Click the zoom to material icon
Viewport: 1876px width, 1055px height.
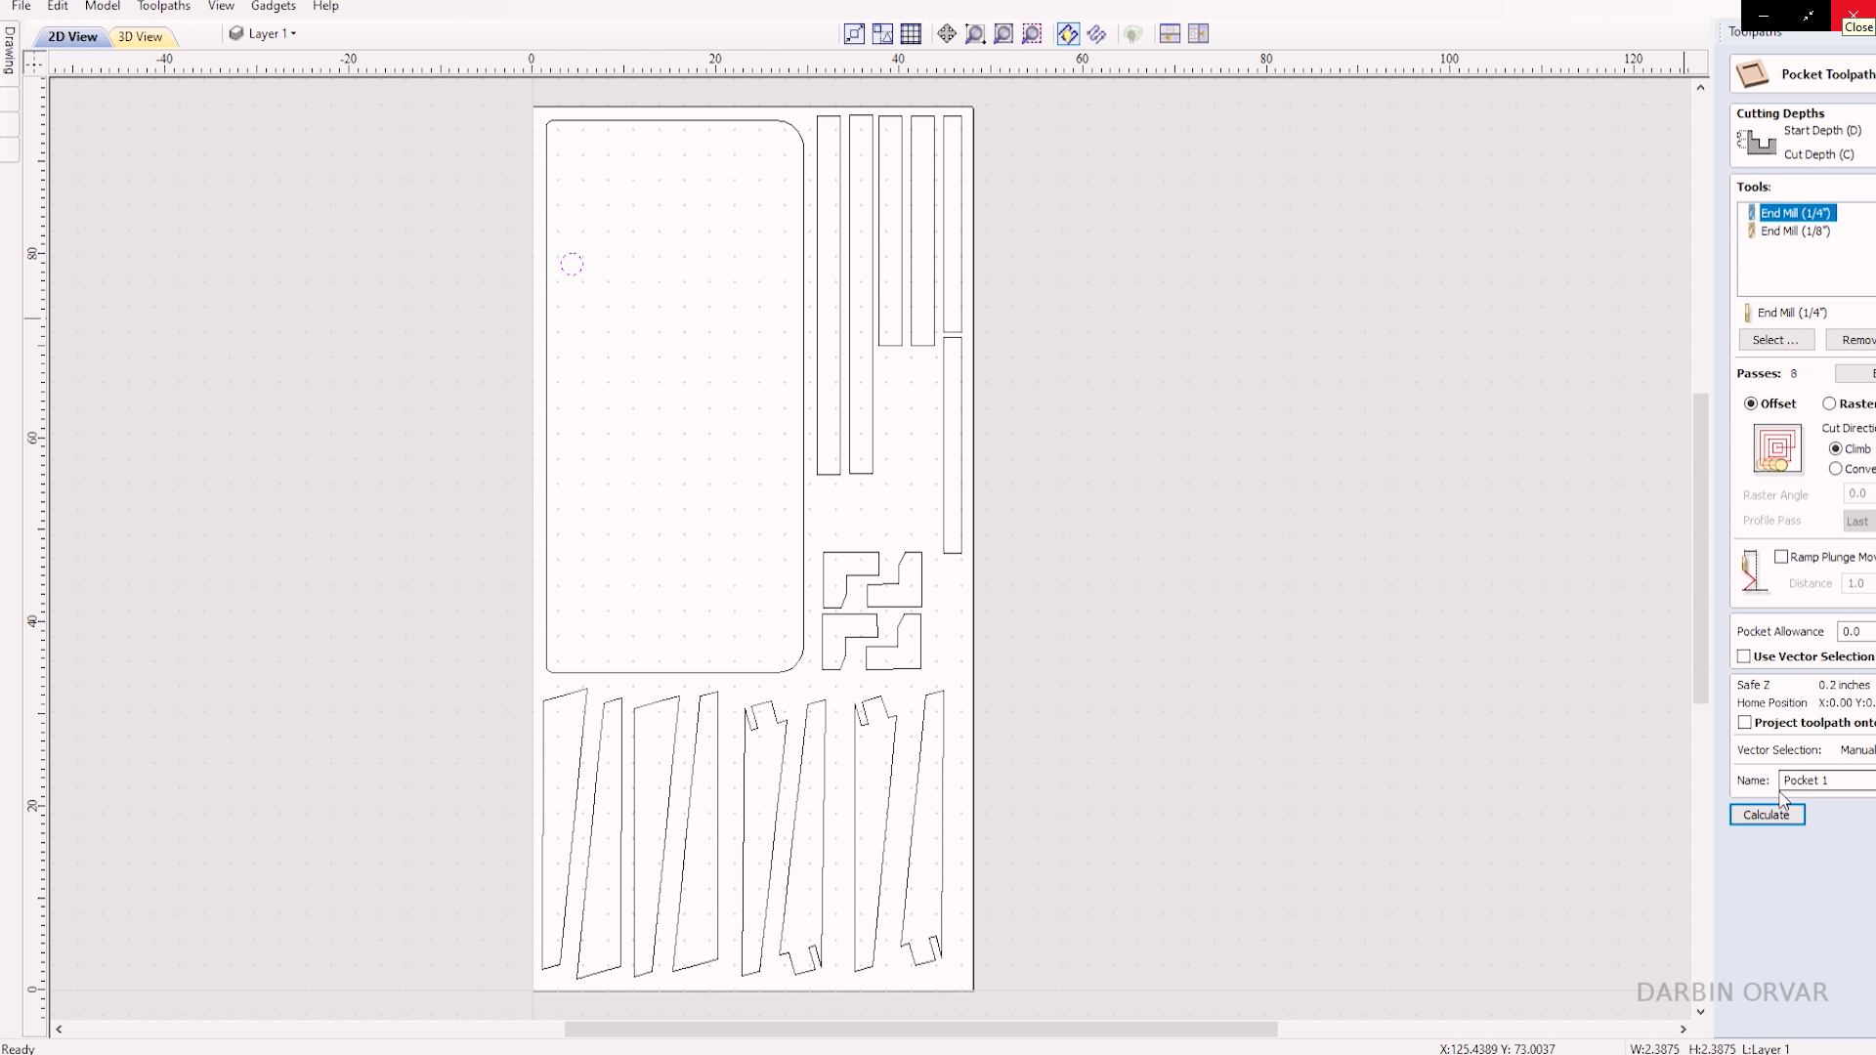pyautogui.click(x=1003, y=34)
